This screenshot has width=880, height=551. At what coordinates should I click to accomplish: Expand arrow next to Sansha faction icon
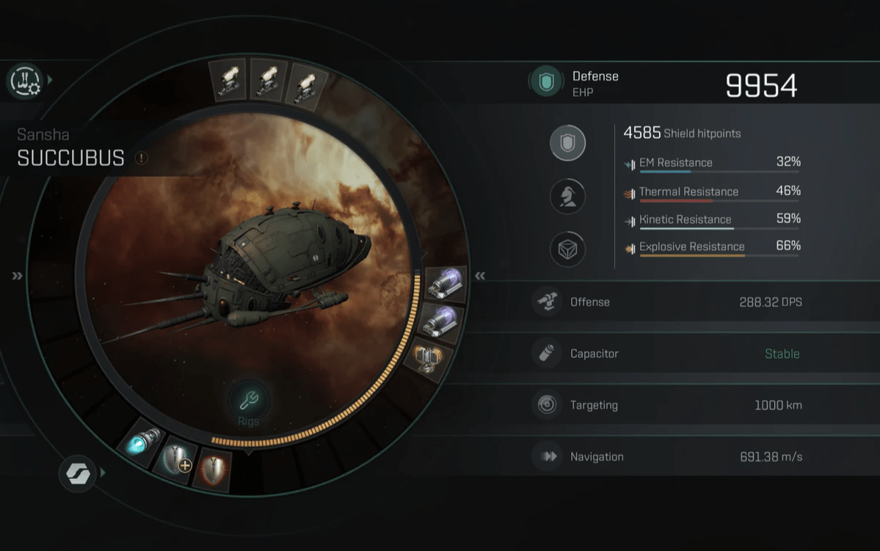pyautogui.click(x=103, y=473)
